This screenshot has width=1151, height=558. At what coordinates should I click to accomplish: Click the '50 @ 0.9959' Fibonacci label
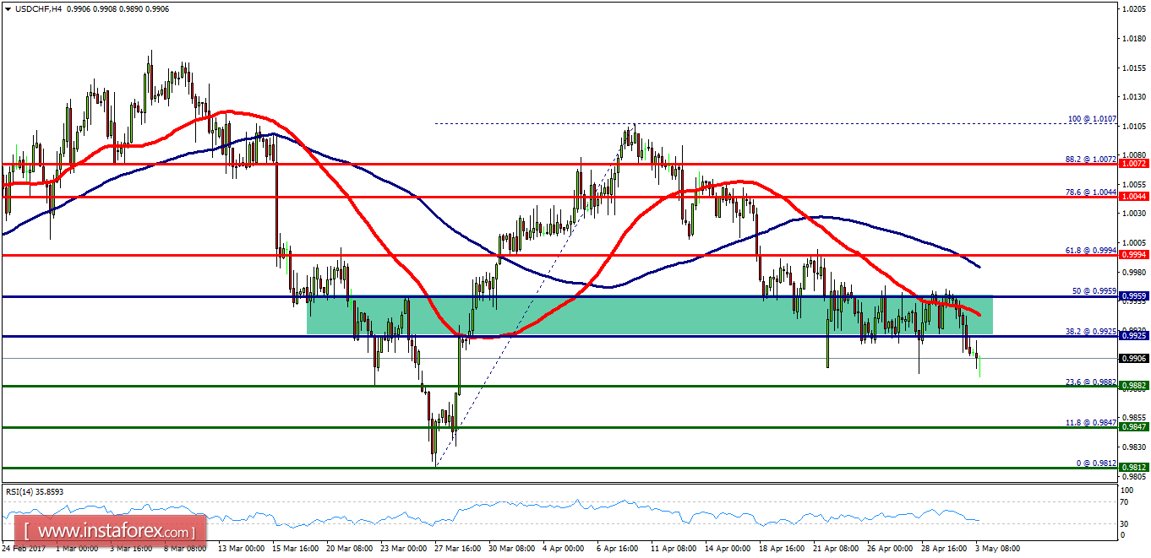click(1094, 291)
